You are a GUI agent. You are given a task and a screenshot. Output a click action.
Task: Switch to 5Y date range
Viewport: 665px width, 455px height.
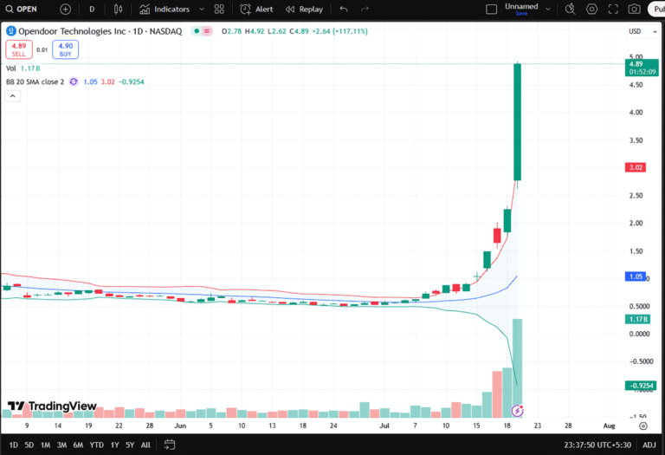[x=130, y=445]
